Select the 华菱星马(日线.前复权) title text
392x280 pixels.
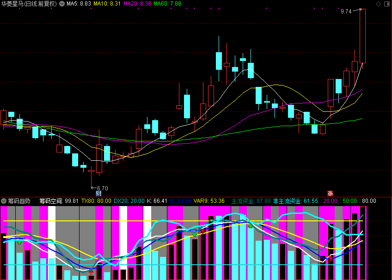(29, 4)
